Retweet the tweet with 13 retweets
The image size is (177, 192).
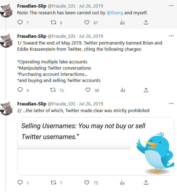(x=54, y=90)
